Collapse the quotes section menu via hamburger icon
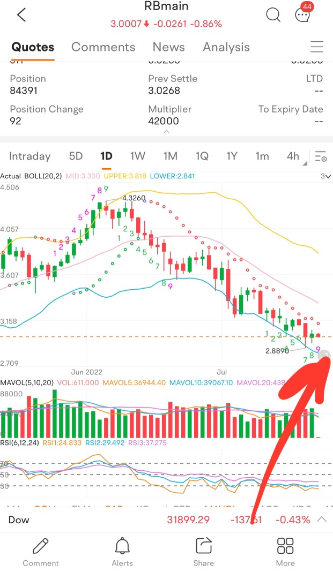The image size is (333, 572). pyautogui.click(x=317, y=47)
